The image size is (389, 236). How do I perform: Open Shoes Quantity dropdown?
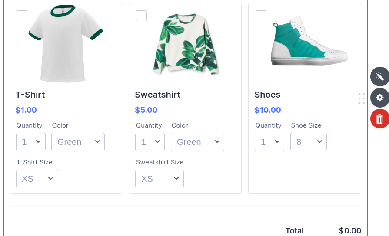(269, 142)
